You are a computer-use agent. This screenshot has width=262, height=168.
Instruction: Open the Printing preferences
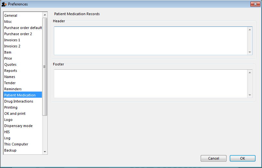pos(11,107)
